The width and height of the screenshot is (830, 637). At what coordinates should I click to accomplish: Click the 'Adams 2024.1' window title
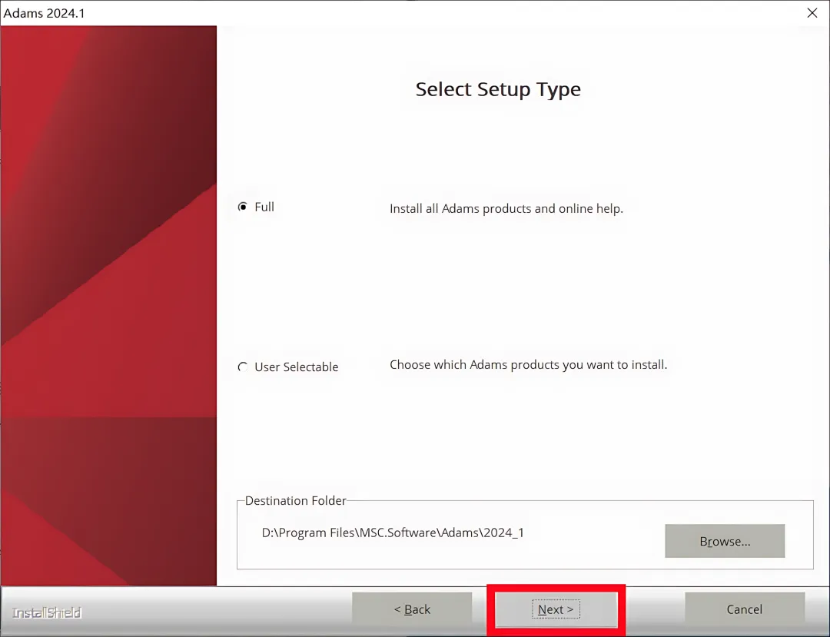point(45,13)
